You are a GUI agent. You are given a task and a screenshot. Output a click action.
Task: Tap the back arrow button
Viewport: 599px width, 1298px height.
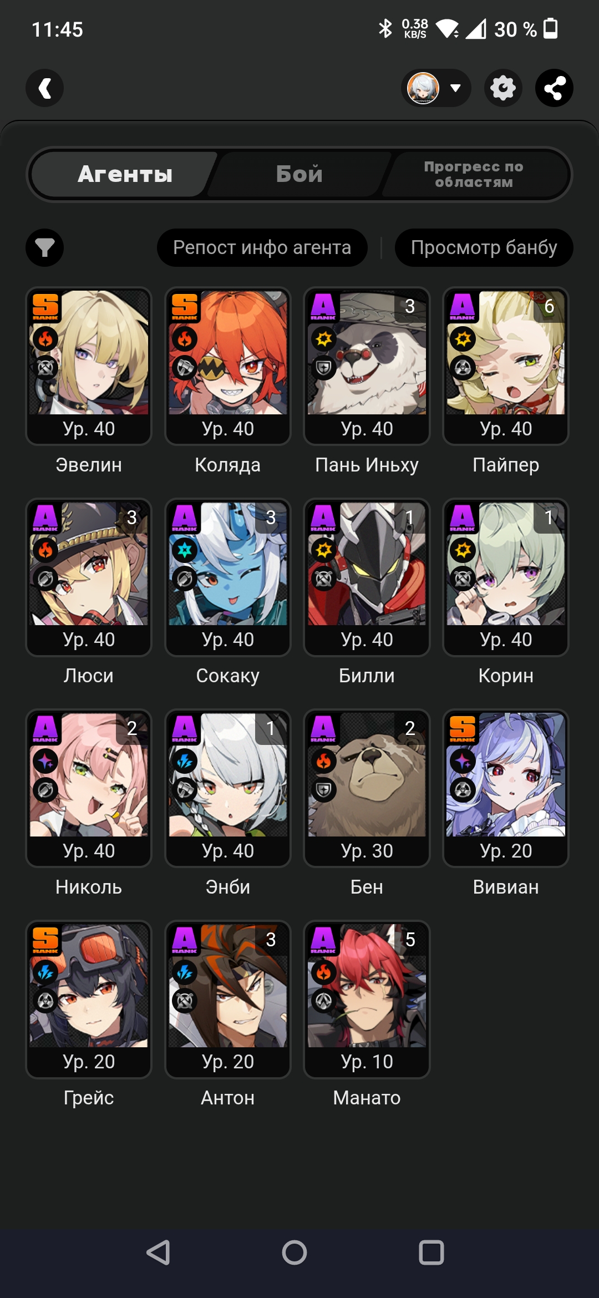coord(44,88)
